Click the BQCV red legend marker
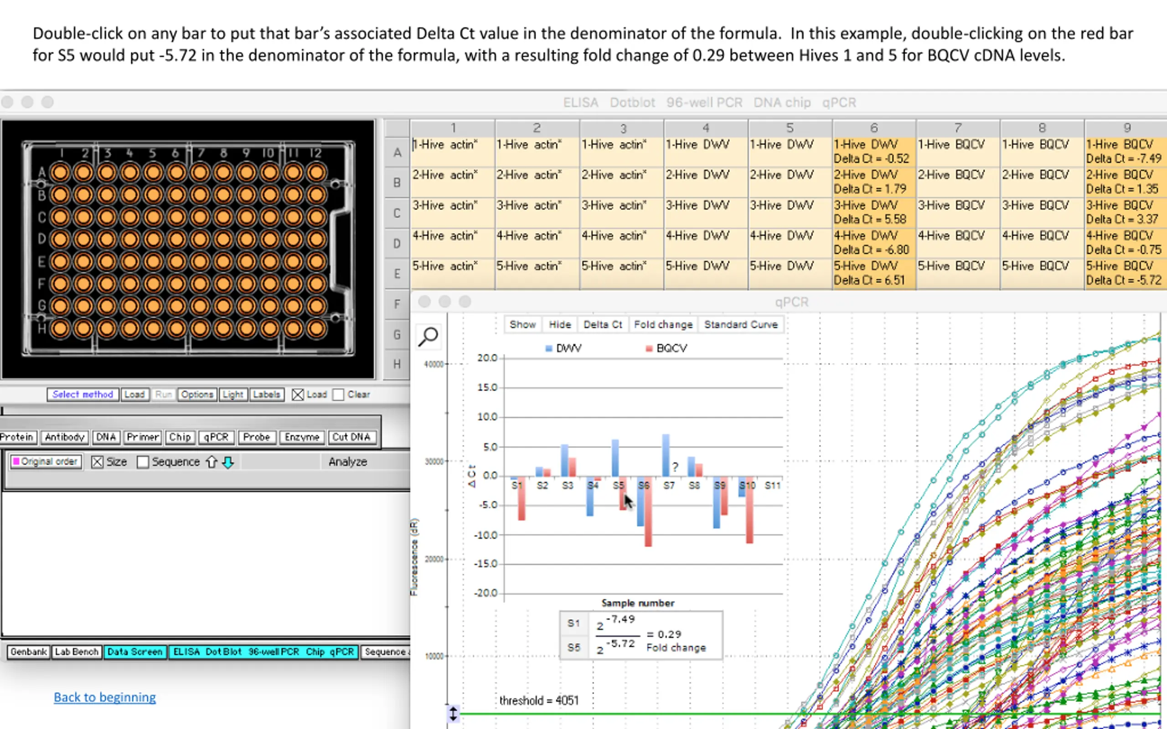Image resolution: width=1167 pixels, height=729 pixels. click(x=649, y=348)
